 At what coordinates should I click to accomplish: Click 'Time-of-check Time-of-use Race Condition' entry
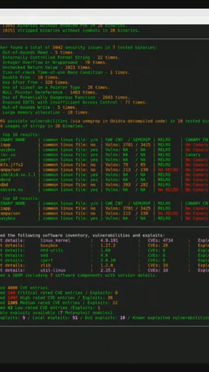(66, 72)
